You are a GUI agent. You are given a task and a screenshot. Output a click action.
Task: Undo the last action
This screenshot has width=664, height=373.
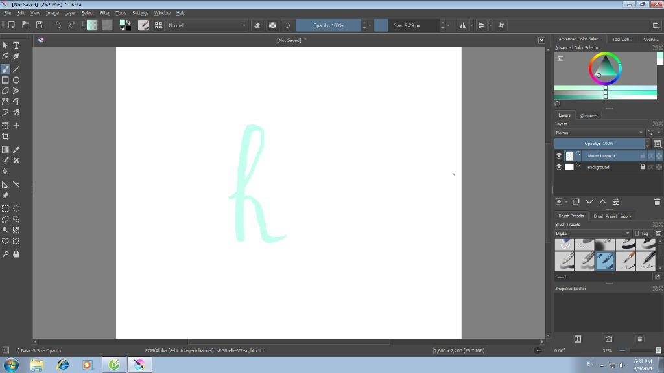click(58, 25)
